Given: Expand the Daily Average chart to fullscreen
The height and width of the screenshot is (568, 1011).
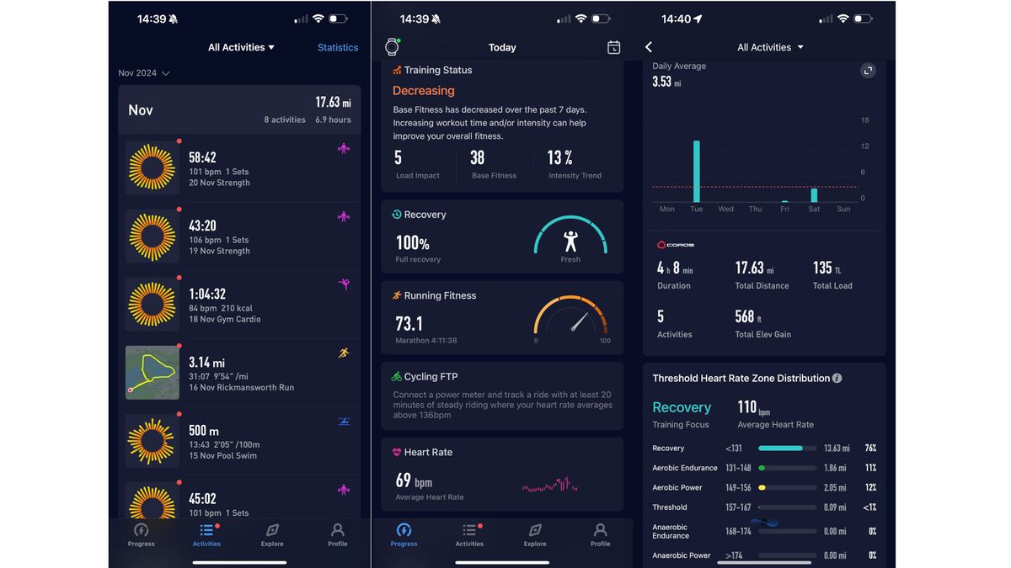Looking at the screenshot, I should [x=868, y=71].
